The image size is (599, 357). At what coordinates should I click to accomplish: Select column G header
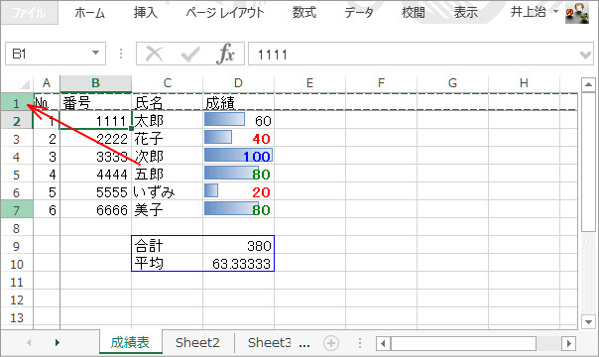452,83
